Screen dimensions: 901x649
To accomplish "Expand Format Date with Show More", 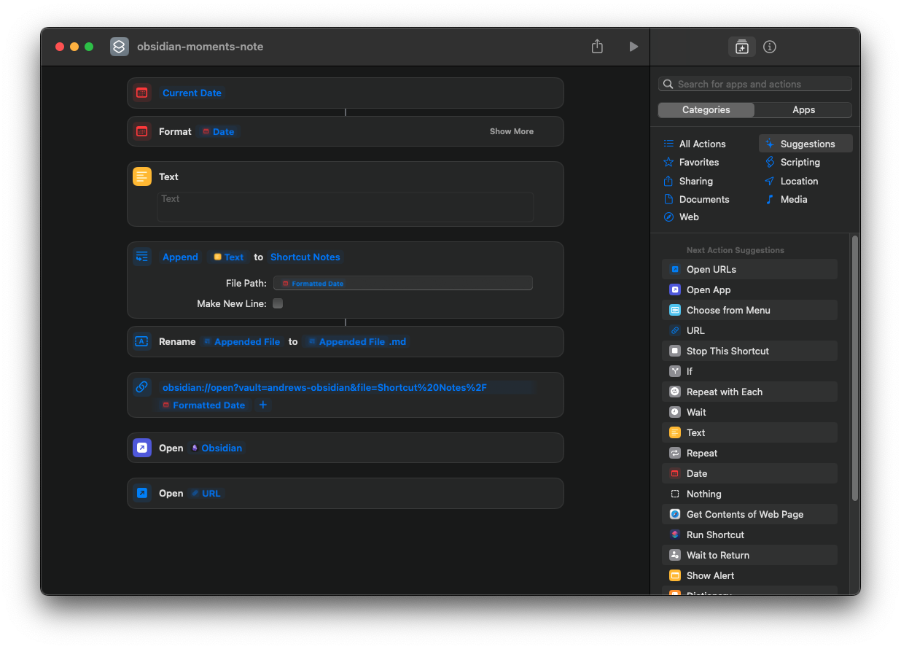I will coord(512,131).
